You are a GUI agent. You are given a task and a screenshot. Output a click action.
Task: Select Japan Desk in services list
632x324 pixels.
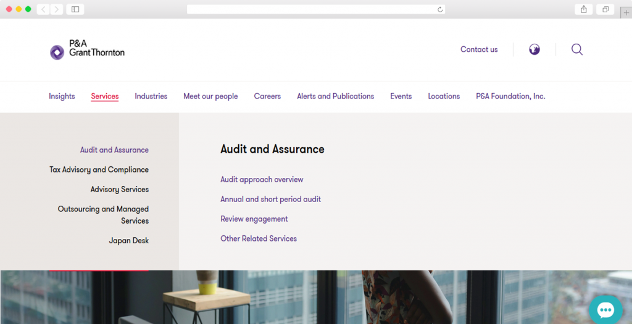pyautogui.click(x=128, y=241)
